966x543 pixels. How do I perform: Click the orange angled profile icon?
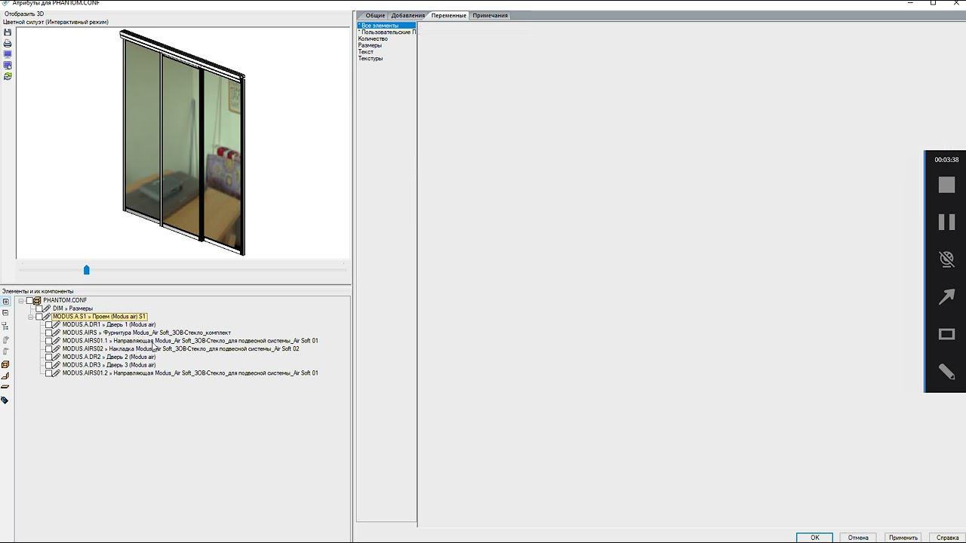(x=5, y=376)
